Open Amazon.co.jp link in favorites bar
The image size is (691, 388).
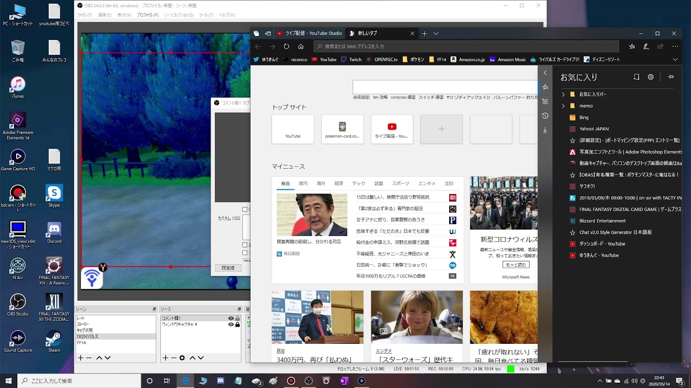pos(468,59)
